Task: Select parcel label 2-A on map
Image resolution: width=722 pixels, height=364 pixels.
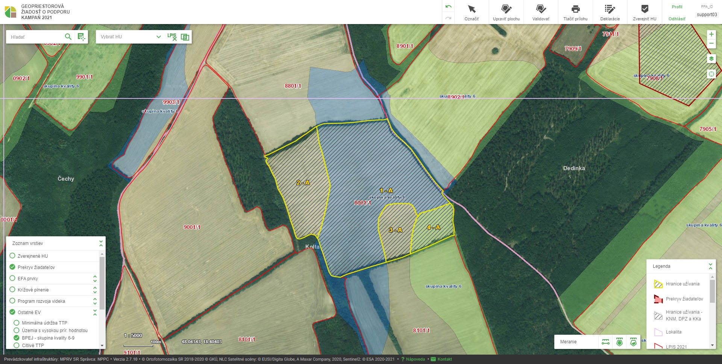Action: tap(303, 183)
